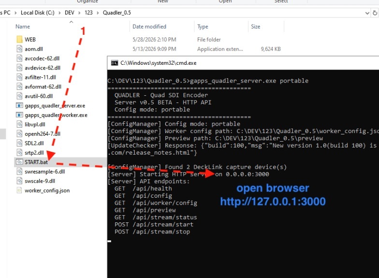
Task: Click the swresample-6.dll file name
Action: coord(44,171)
